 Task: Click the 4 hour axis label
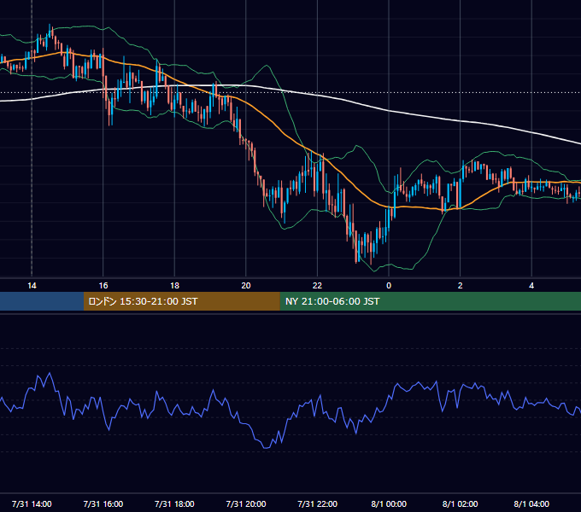pos(531,286)
